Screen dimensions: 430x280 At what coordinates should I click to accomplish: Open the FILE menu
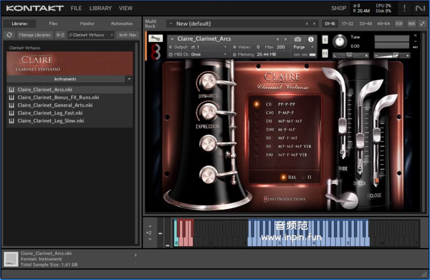[76, 8]
